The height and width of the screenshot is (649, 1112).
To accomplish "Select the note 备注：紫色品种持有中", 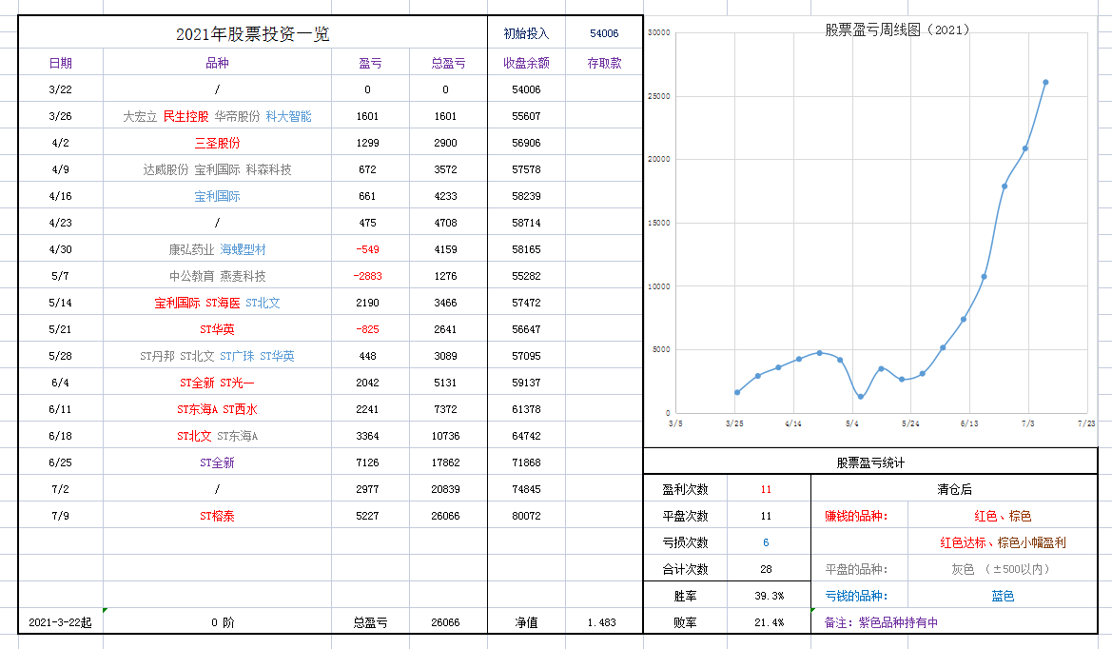I will point(881,622).
